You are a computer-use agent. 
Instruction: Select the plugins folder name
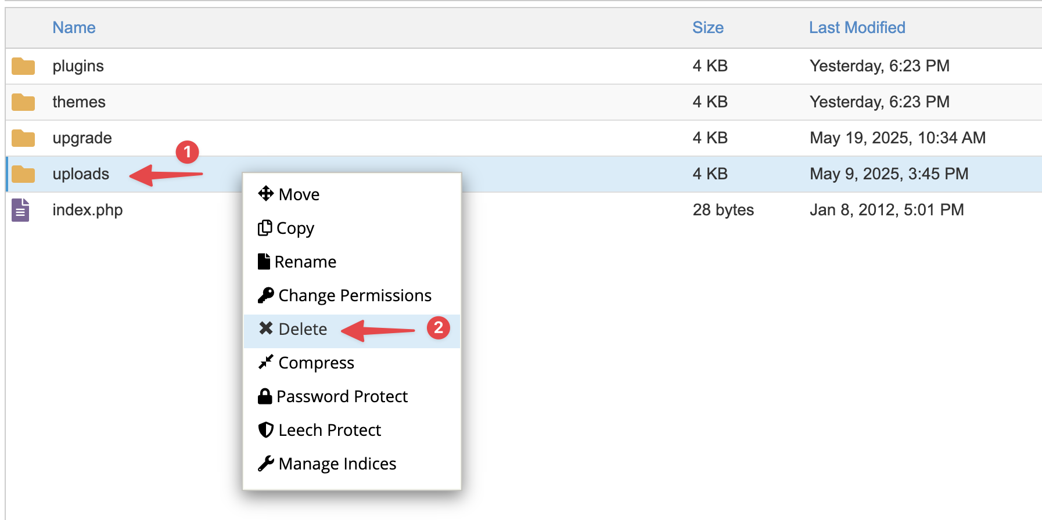[78, 66]
